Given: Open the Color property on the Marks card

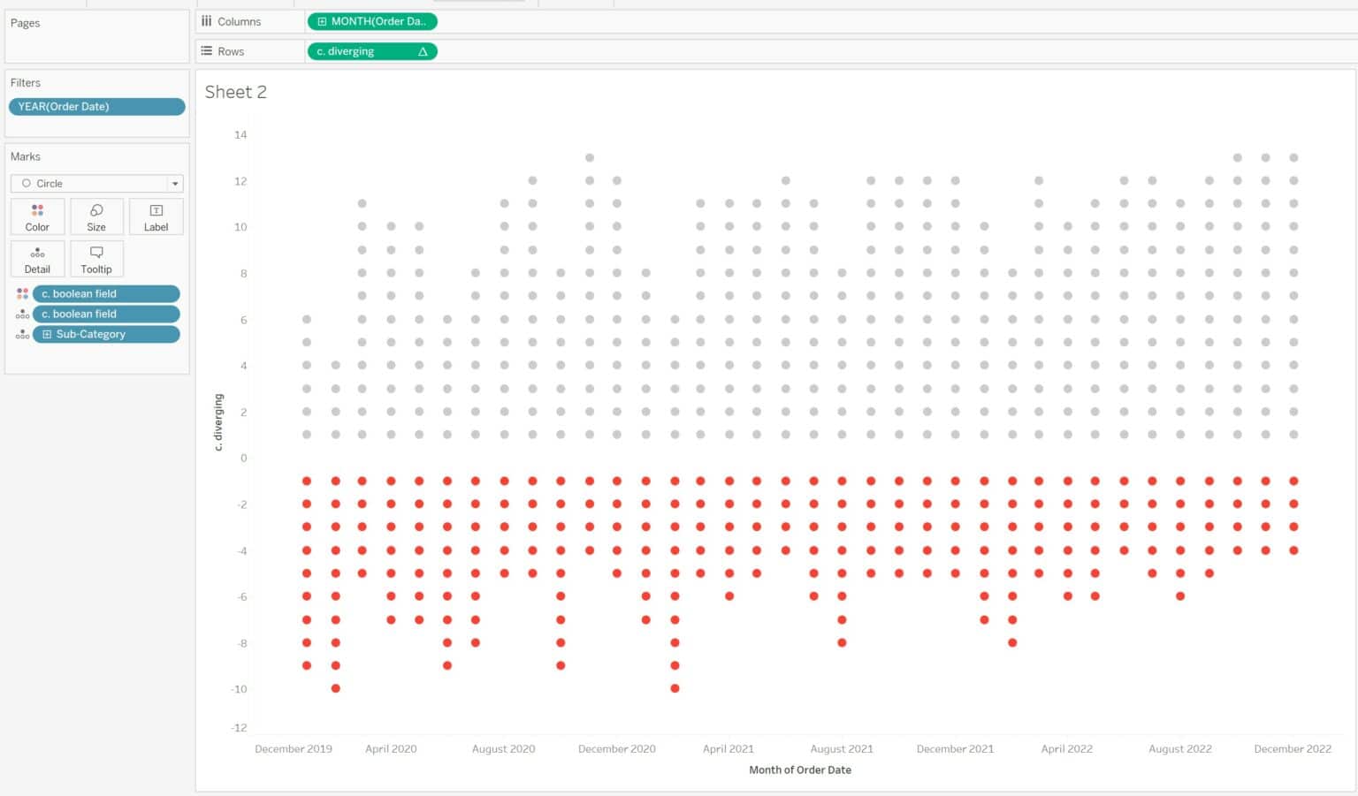Looking at the screenshot, I should coord(36,216).
